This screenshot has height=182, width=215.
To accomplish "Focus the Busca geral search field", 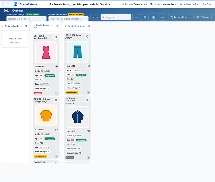I will pos(116,17).
